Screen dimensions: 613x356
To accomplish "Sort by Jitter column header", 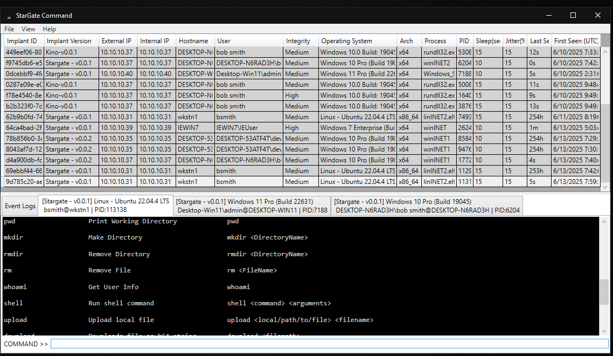I will click(515, 41).
